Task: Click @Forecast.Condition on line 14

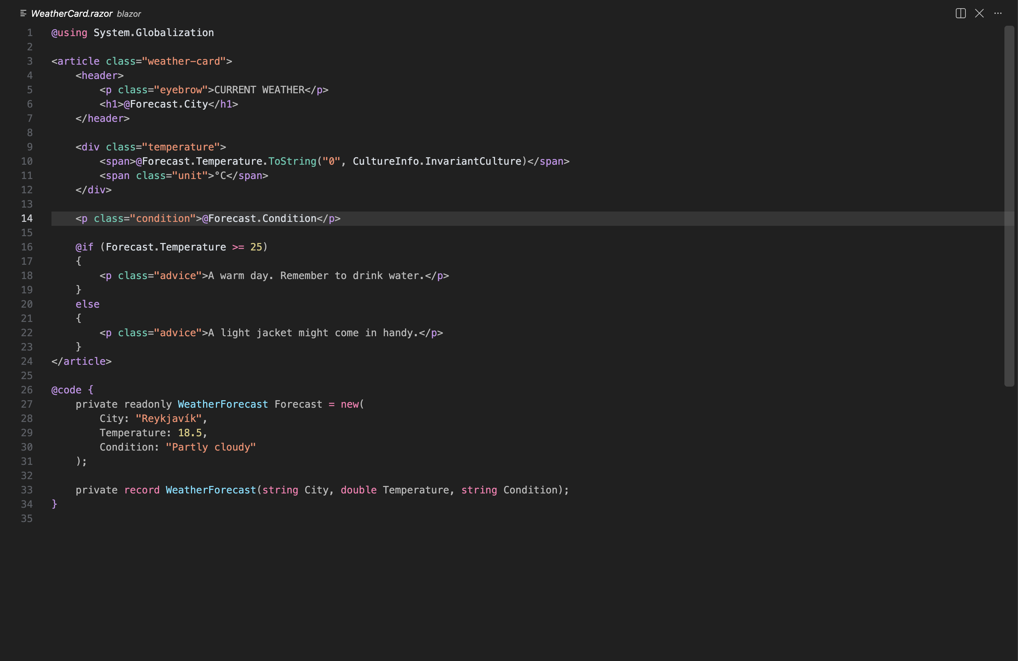Action: [259, 218]
